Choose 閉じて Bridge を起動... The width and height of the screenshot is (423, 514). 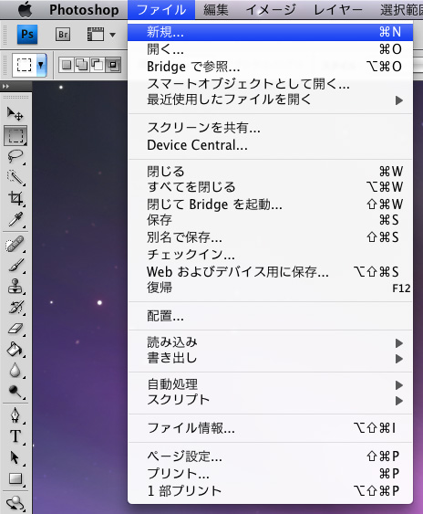click(x=270, y=205)
